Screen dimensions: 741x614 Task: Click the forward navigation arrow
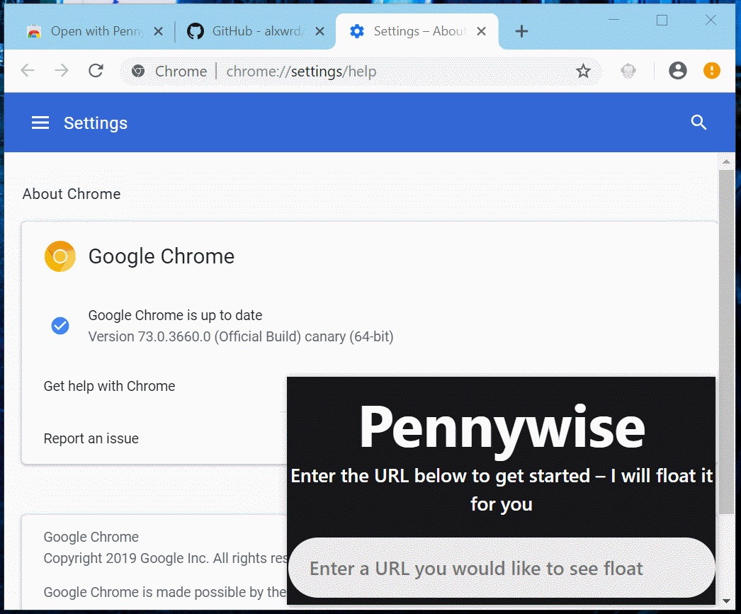(61, 71)
